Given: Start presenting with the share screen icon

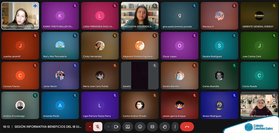Looking at the screenshot, I should pos(128,126).
